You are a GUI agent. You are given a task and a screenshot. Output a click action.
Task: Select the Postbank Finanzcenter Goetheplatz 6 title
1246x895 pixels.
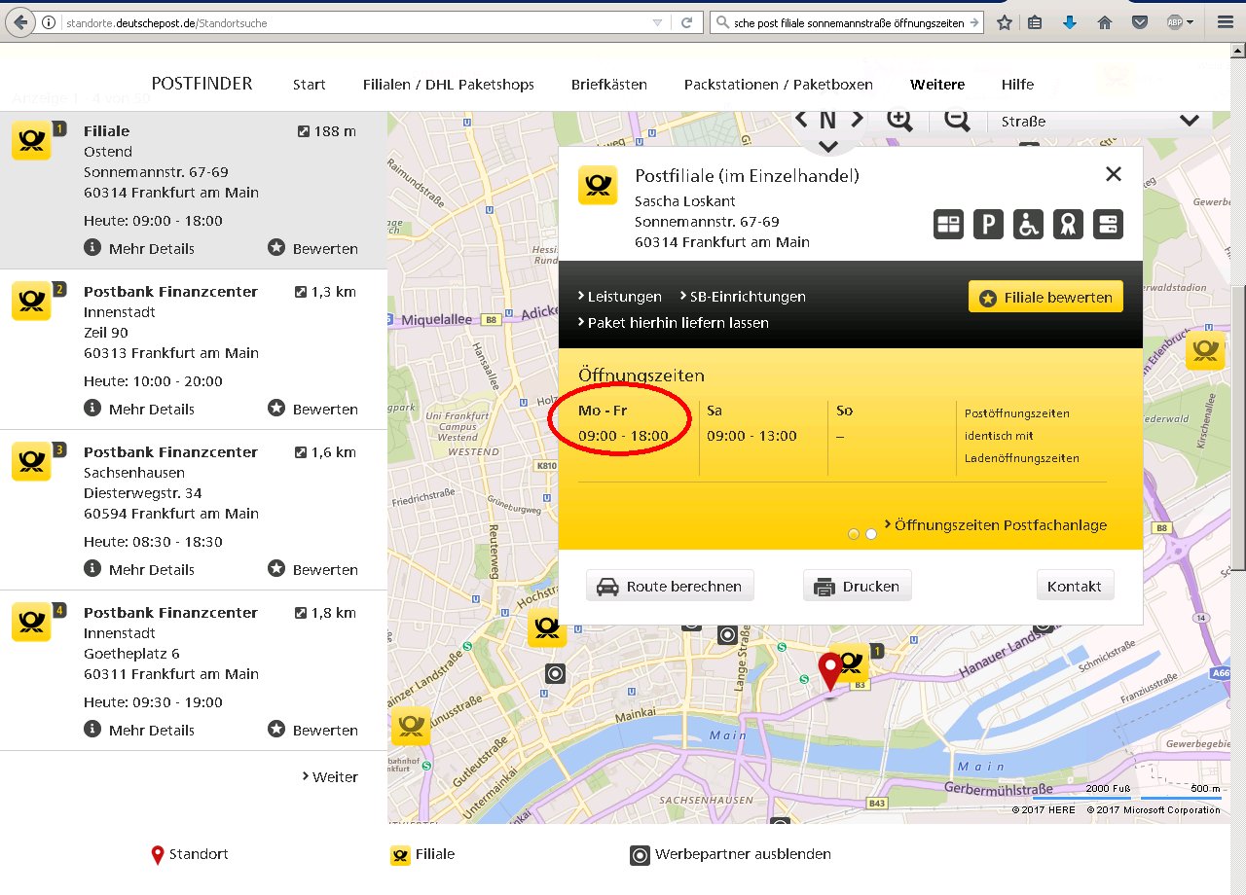170,612
